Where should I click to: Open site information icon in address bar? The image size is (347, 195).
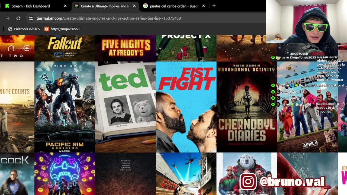(x=31, y=18)
